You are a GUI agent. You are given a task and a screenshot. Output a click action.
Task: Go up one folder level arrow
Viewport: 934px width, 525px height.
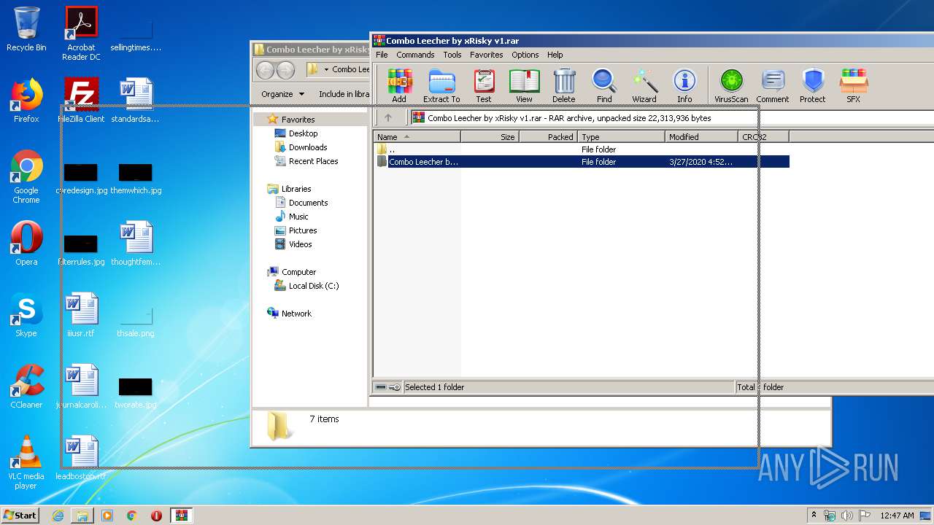point(388,117)
